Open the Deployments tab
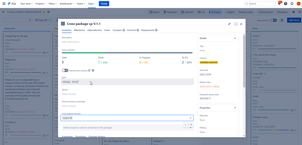This screenshot has width=302, height=145. (x=148, y=30)
